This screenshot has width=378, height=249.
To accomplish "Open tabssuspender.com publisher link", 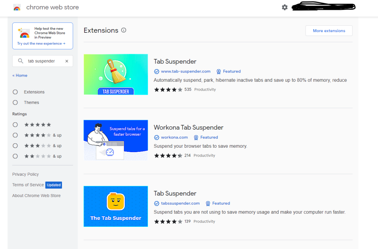I will 180,203.
